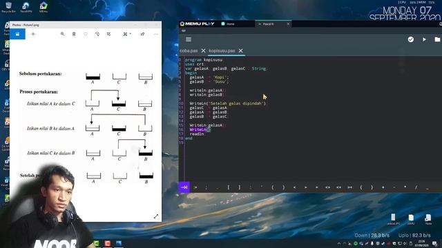Share the picture from Photos
This screenshot has width=442, height=248.
[x=142, y=34]
